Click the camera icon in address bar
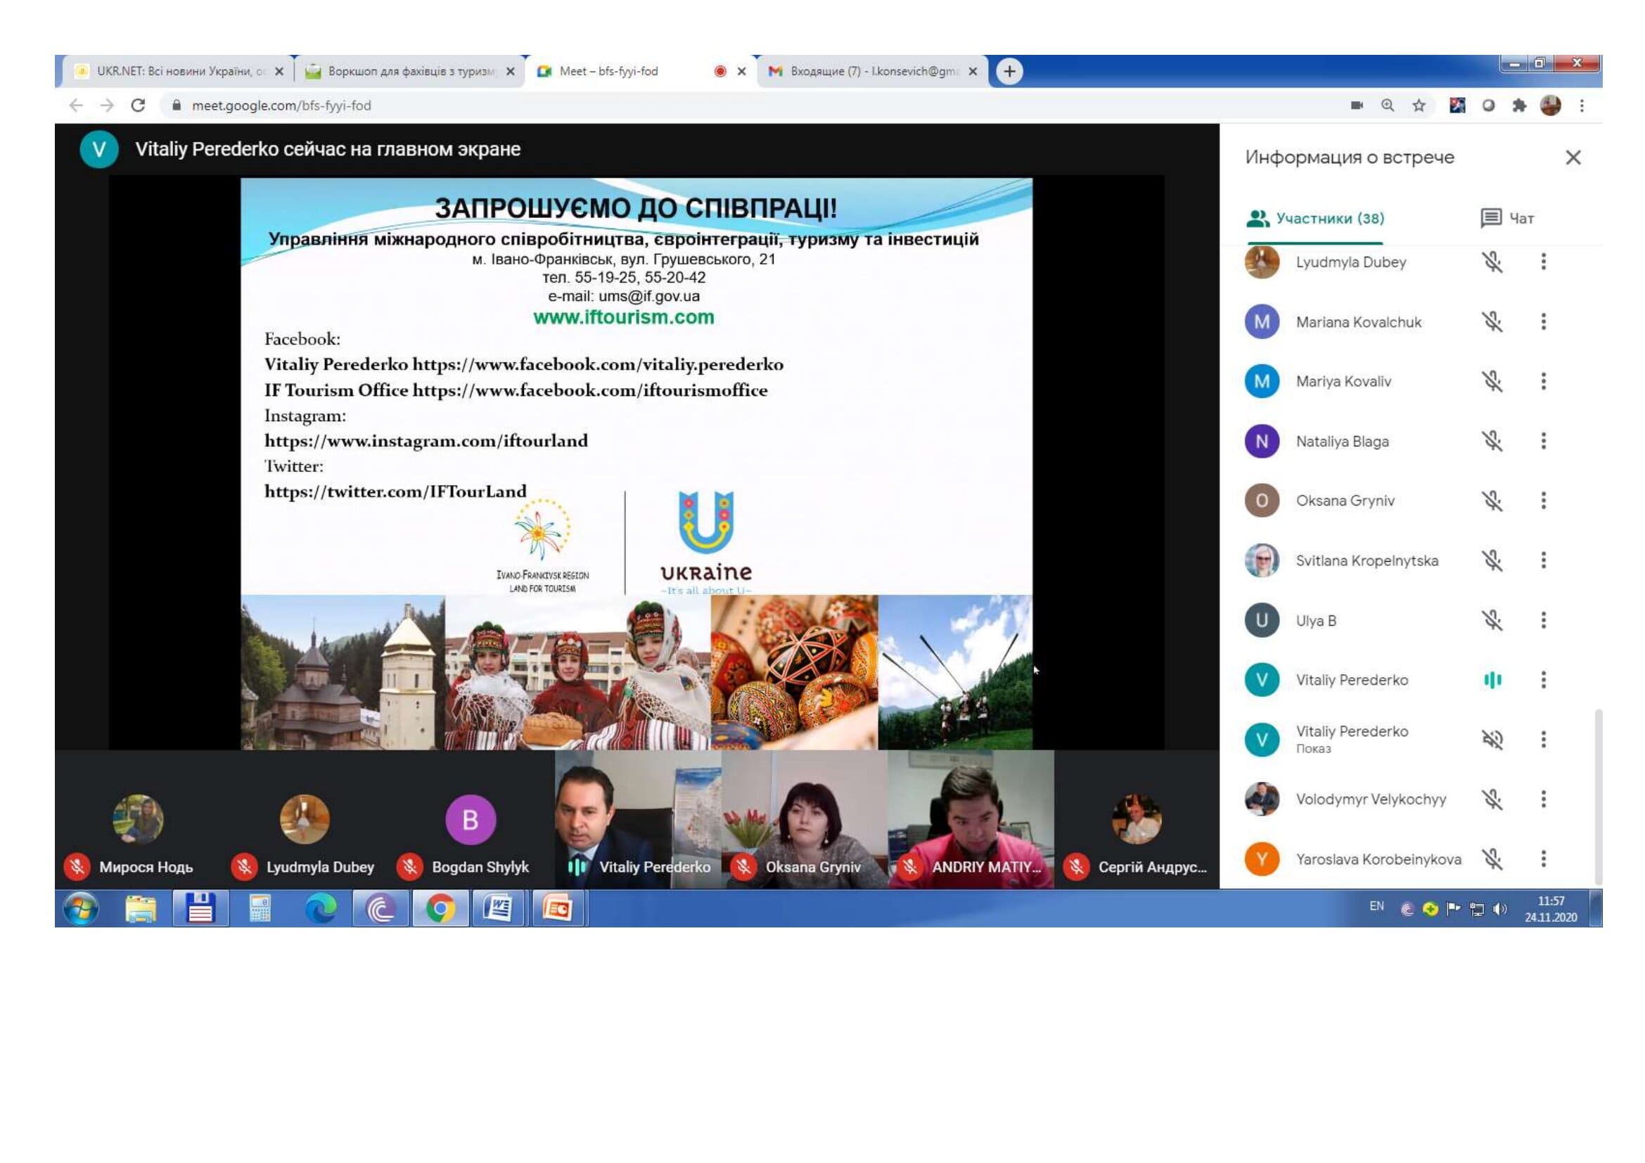This screenshot has width=1645, height=1163. click(x=1356, y=105)
